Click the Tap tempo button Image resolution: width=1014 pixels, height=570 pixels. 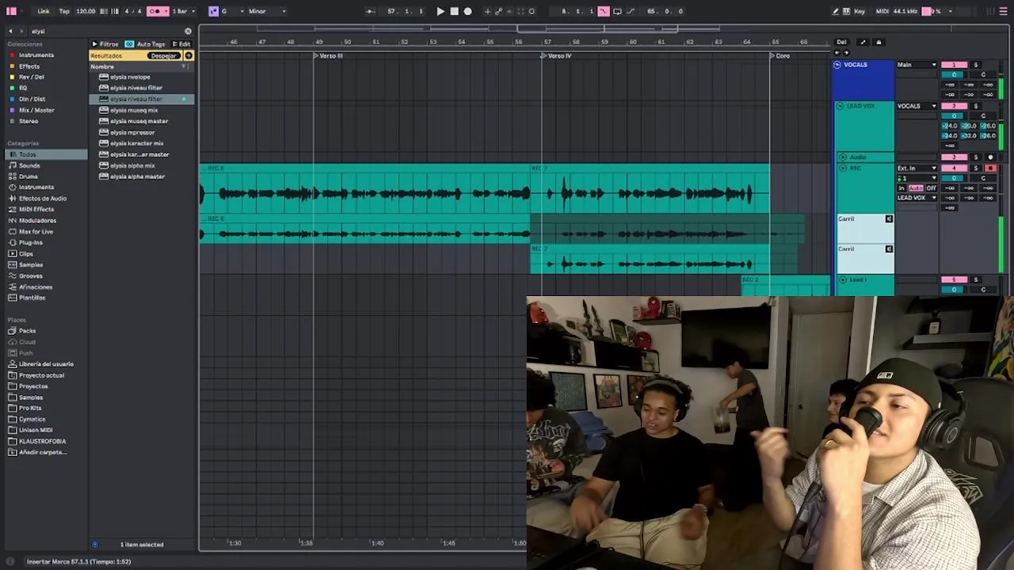(64, 11)
